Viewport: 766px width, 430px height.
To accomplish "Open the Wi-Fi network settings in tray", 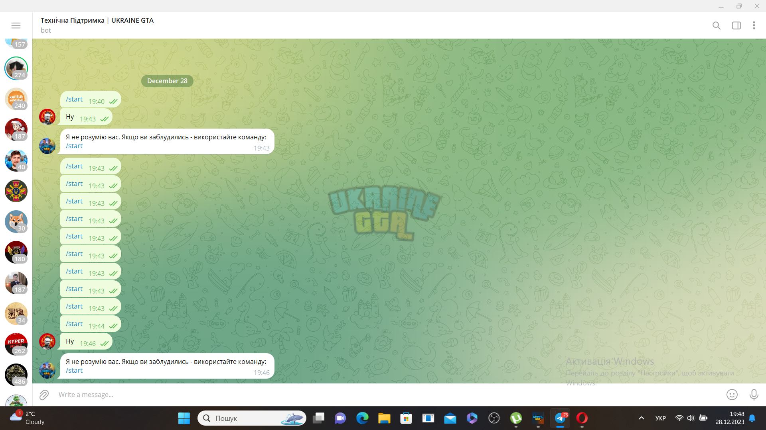I will [679, 418].
